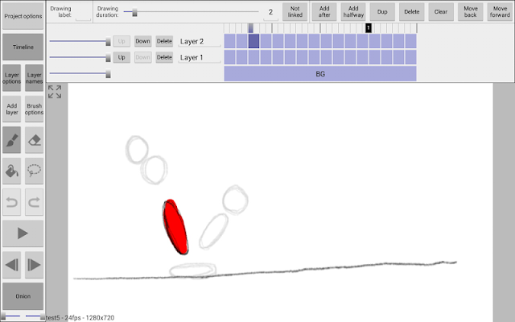This screenshot has width=515, height=322.
Task: Adjust the Drawing duration slider
Action: (x=192, y=12)
